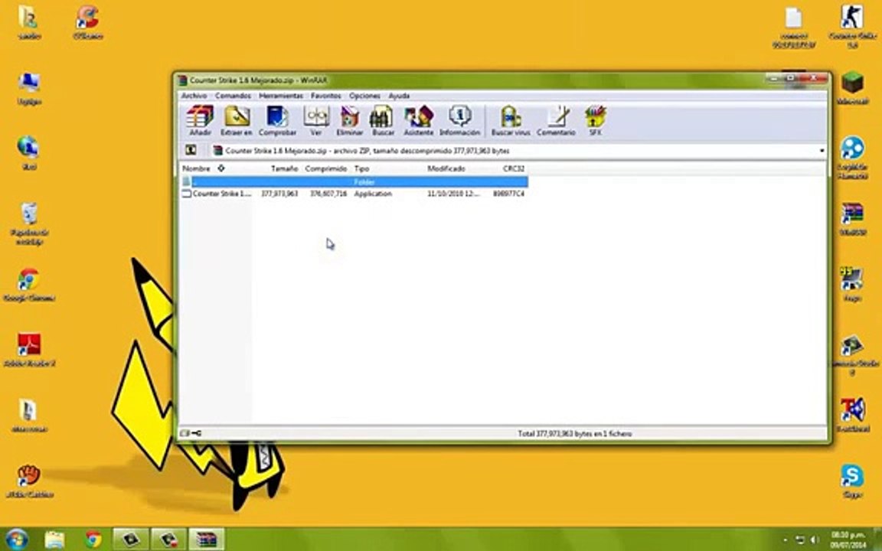Switch to the WinRAR taskbar button
Viewport: 882px width, 551px height.
(206, 540)
